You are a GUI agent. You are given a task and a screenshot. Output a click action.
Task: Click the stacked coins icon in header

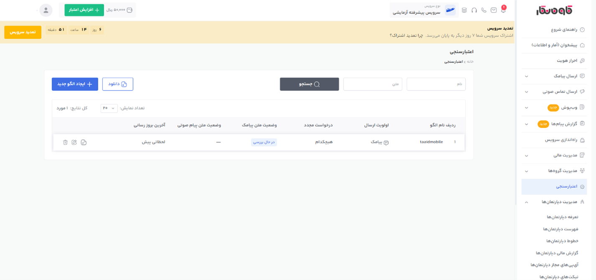[464, 10]
